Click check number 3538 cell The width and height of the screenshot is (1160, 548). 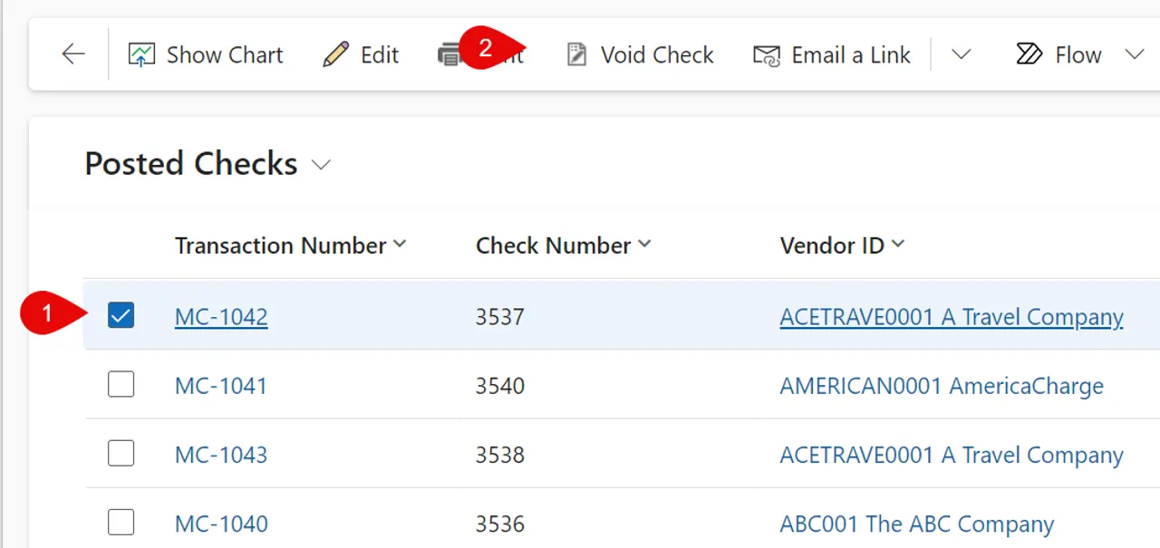click(500, 455)
